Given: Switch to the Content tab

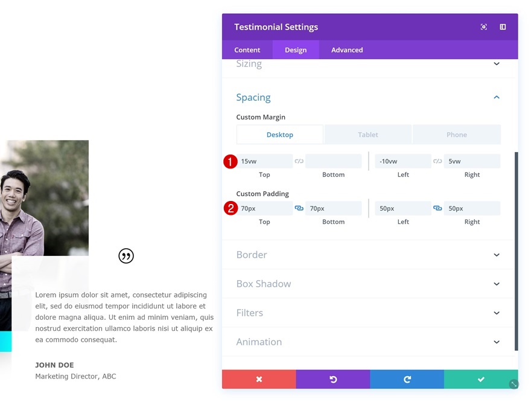Looking at the screenshot, I should [x=247, y=49].
